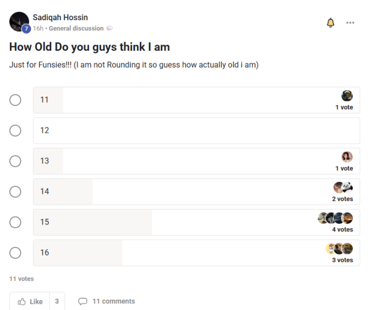This screenshot has height=310, width=373.
Task: Pick the radio option for 16
Action: click(15, 252)
